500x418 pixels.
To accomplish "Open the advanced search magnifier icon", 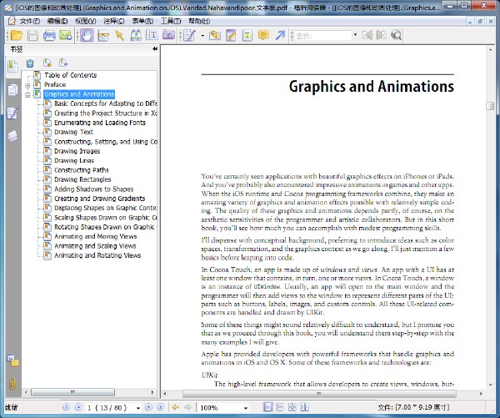I will [x=396, y=35].
